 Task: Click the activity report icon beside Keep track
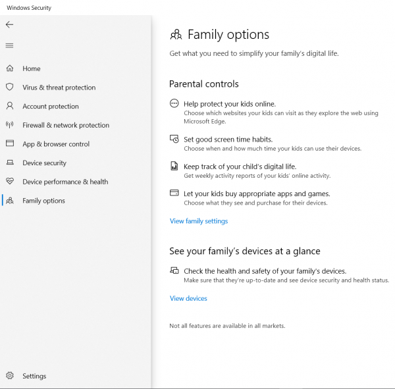point(174,166)
